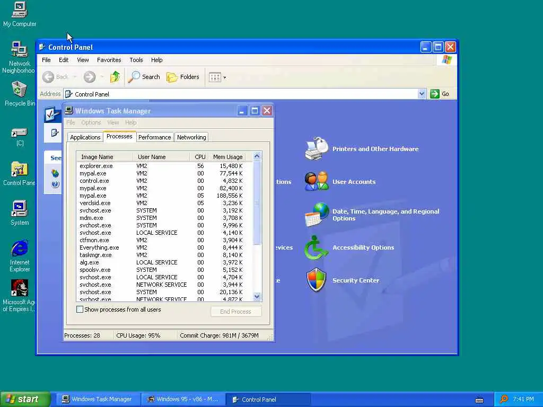Open Control Panel File menu

tap(46, 60)
